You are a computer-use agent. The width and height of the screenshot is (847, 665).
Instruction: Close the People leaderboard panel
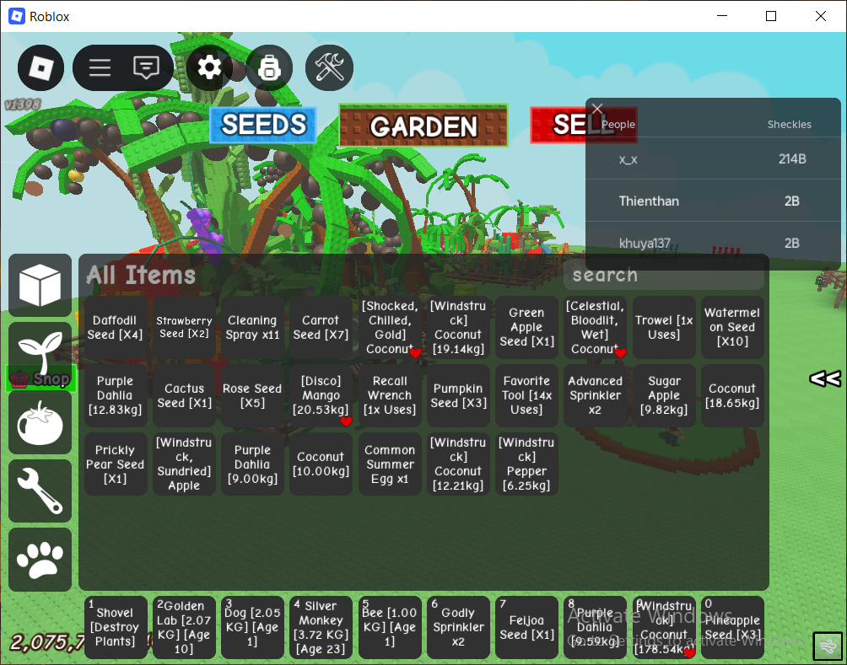tap(597, 109)
